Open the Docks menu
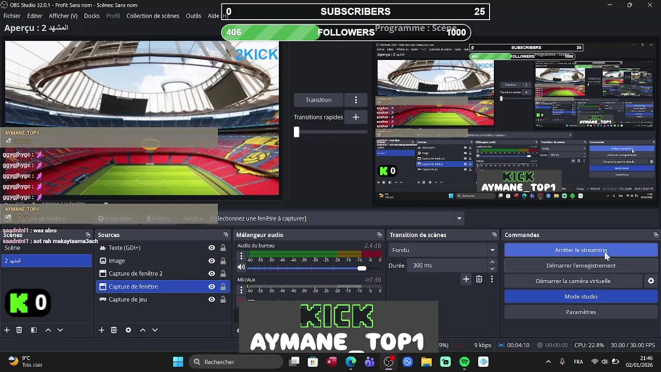661x372 pixels. pyautogui.click(x=91, y=16)
